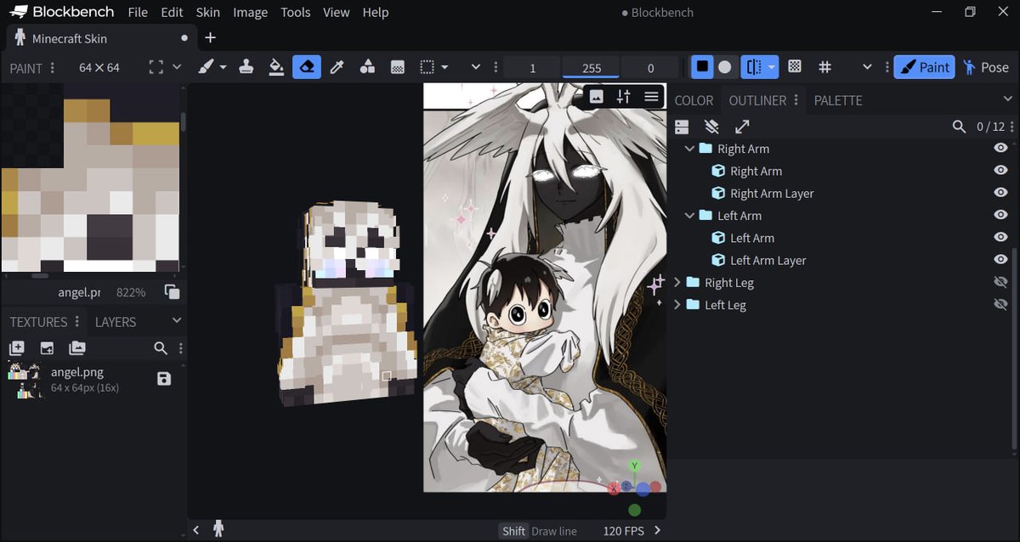Choose the square brush shape

702,67
